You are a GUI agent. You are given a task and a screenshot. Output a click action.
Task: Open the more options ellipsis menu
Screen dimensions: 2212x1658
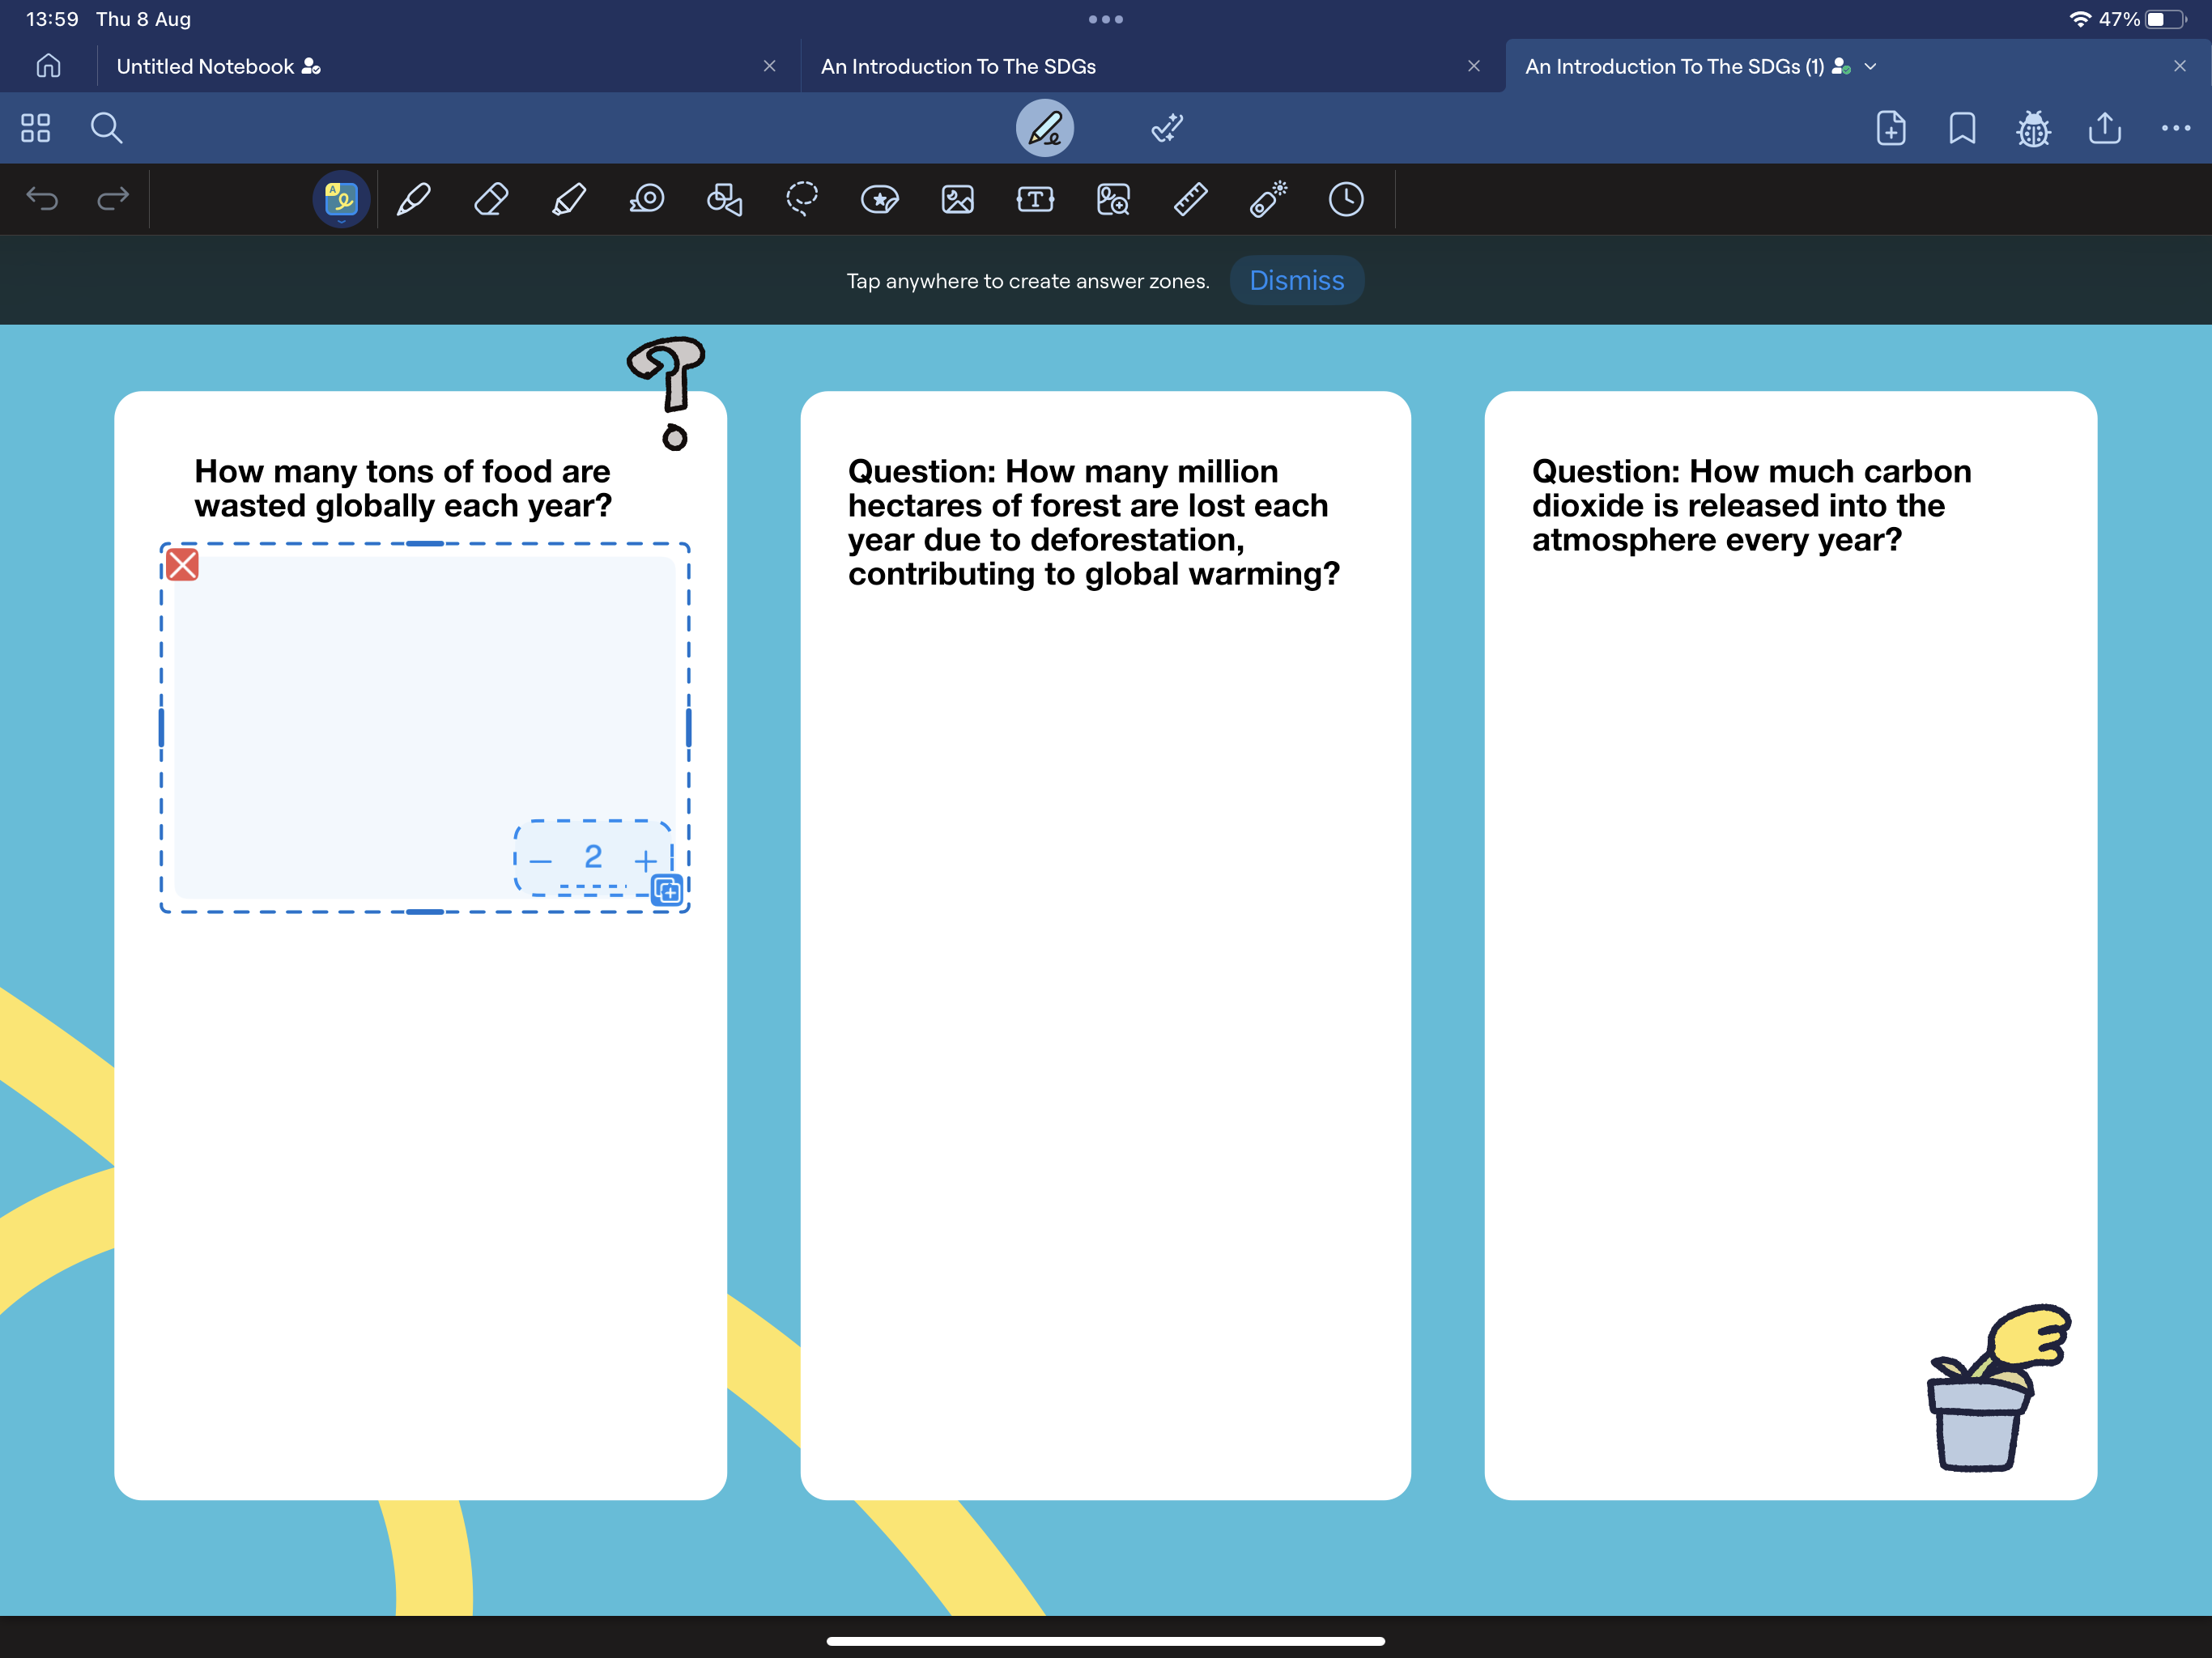[2175, 128]
